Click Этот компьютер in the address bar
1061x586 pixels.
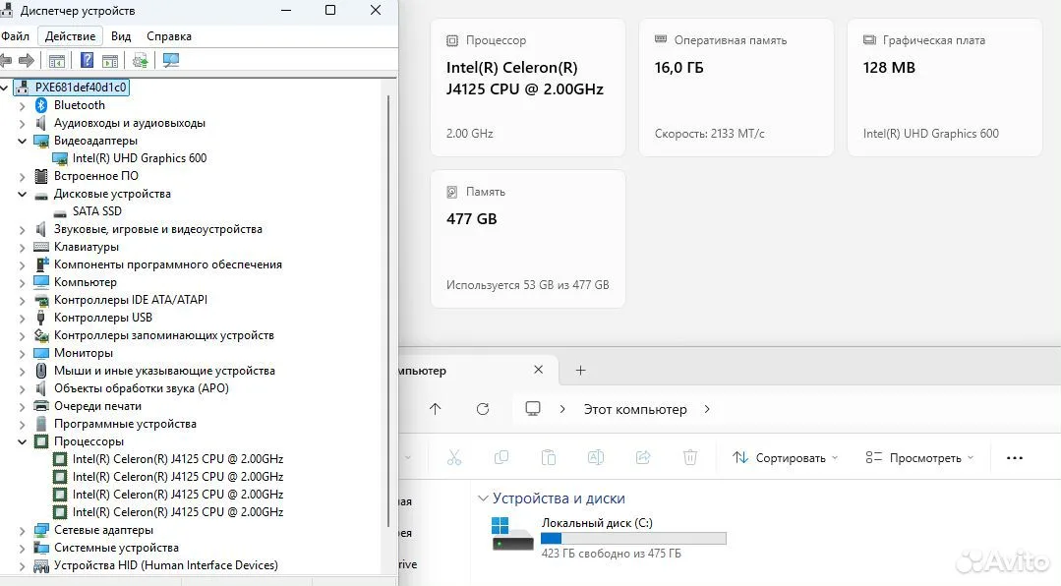point(635,409)
